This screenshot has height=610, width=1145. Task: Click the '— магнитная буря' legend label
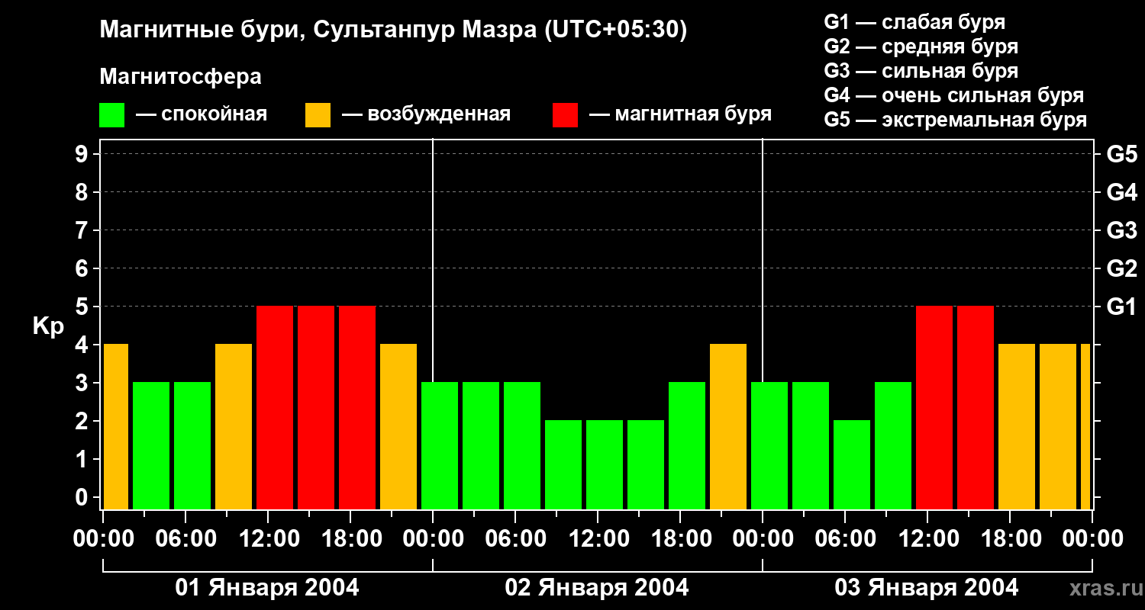tap(680, 114)
